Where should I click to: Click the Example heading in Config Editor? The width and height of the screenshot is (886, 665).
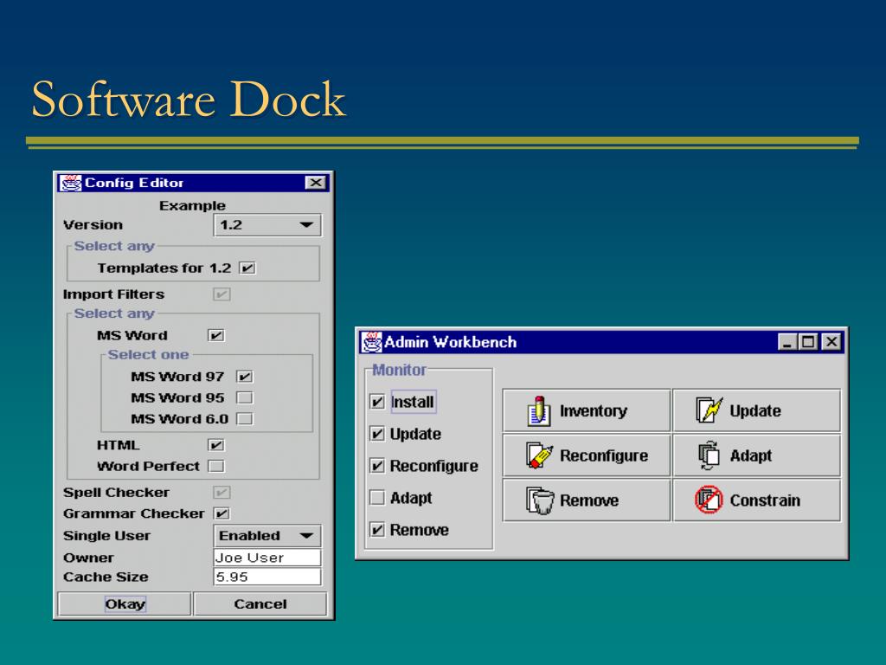click(192, 206)
